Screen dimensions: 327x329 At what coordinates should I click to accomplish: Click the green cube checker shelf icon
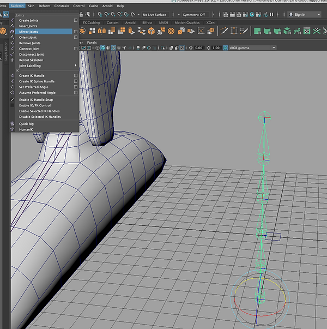point(287,31)
